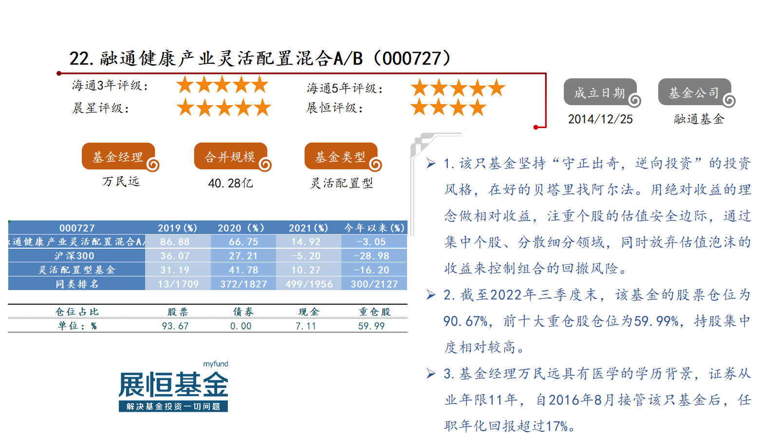Viewport: 779px width, 438px height.
Task: Click heavy holdings value 59.99
Action: [371, 326]
